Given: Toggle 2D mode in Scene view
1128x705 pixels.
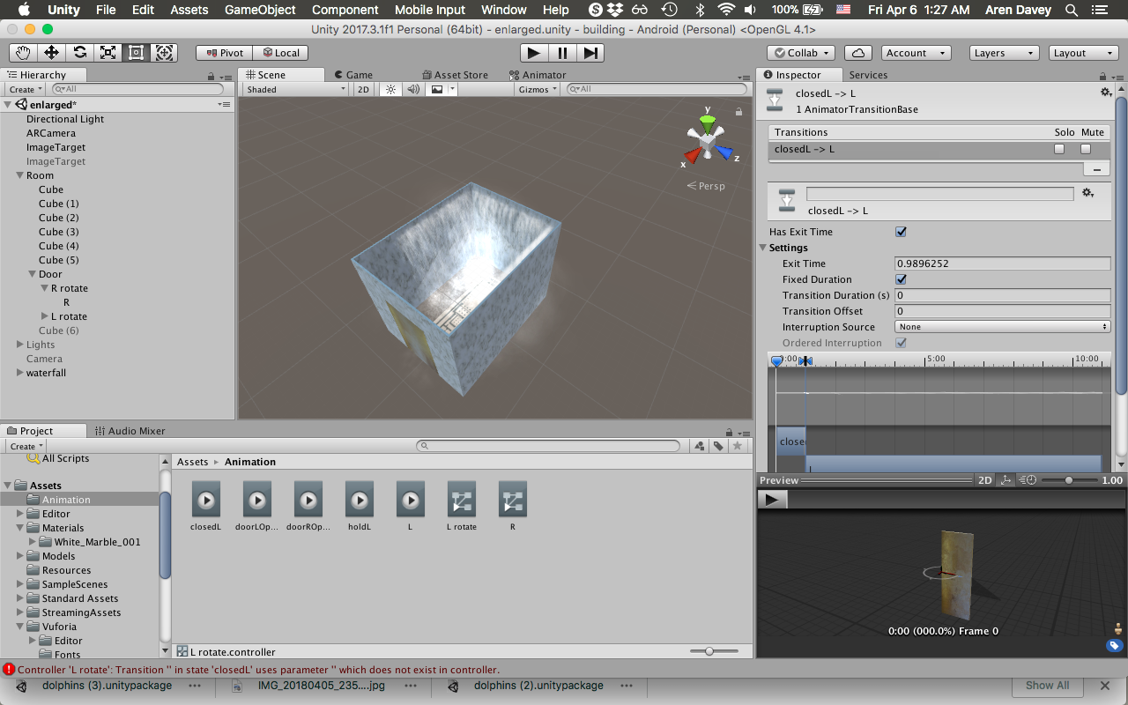Looking at the screenshot, I should coord(363,89).
